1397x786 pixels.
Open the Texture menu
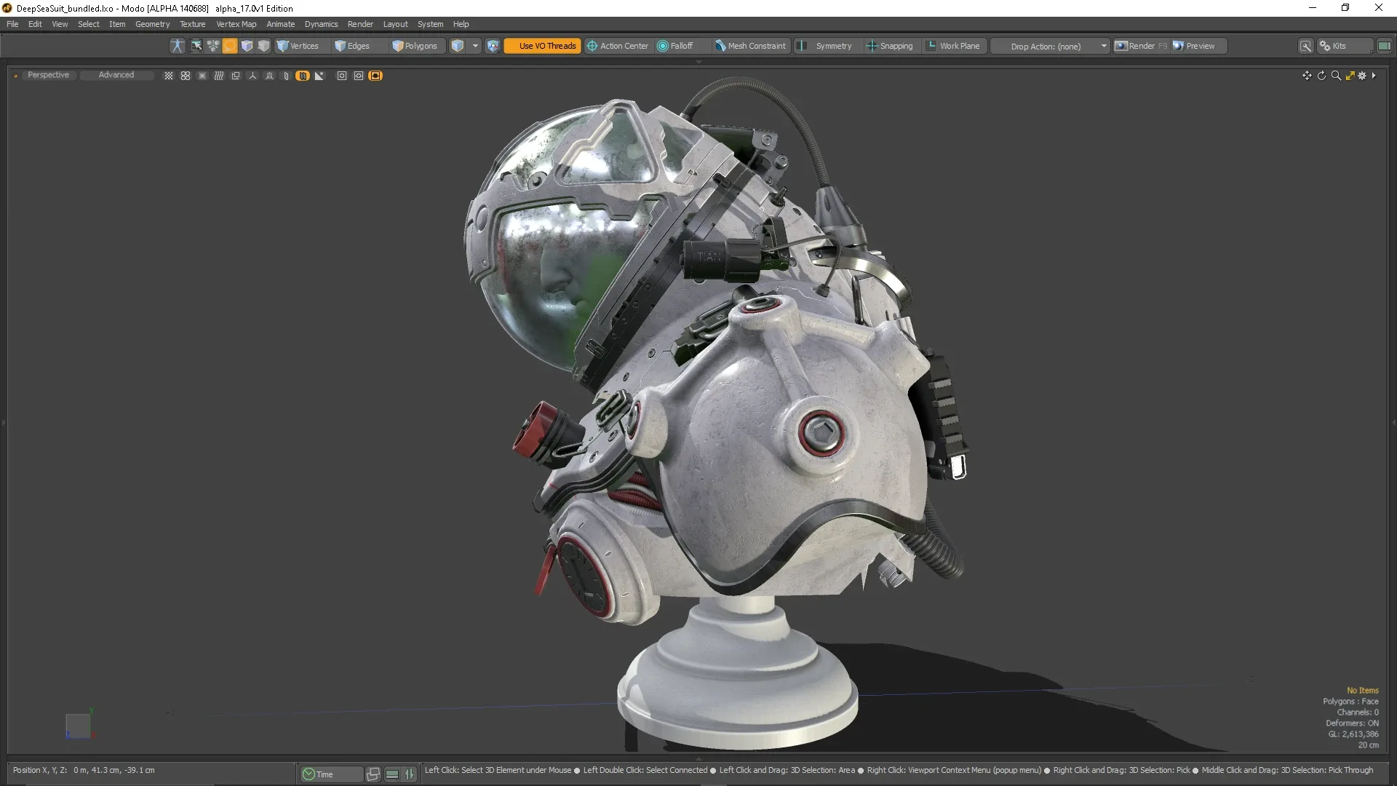pyautogui.click(x=193, y=24)
